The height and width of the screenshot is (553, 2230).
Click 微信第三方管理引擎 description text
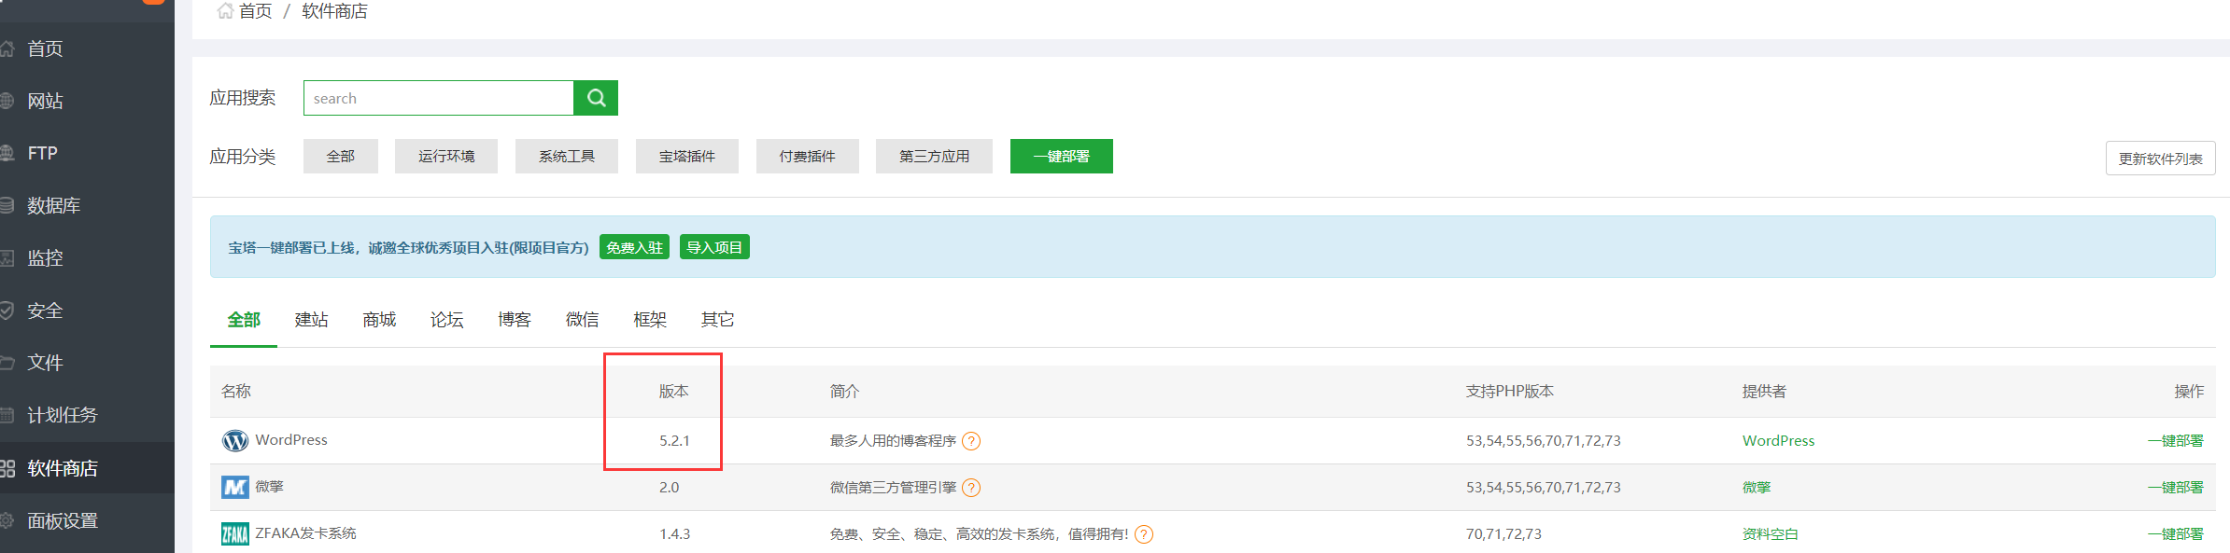[x=893, y=487]
